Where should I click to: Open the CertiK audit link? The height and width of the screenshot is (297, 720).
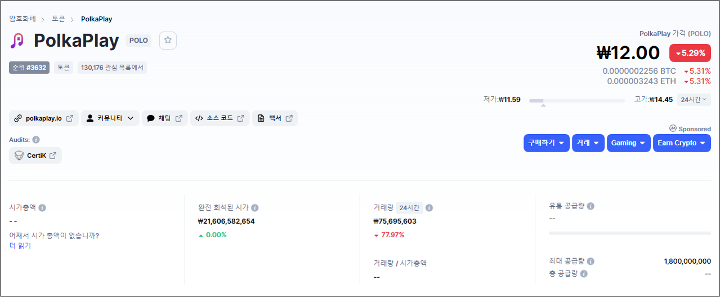tap(35, 156)
